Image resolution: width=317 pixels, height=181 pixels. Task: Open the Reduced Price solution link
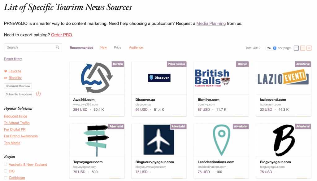point(15,116)
